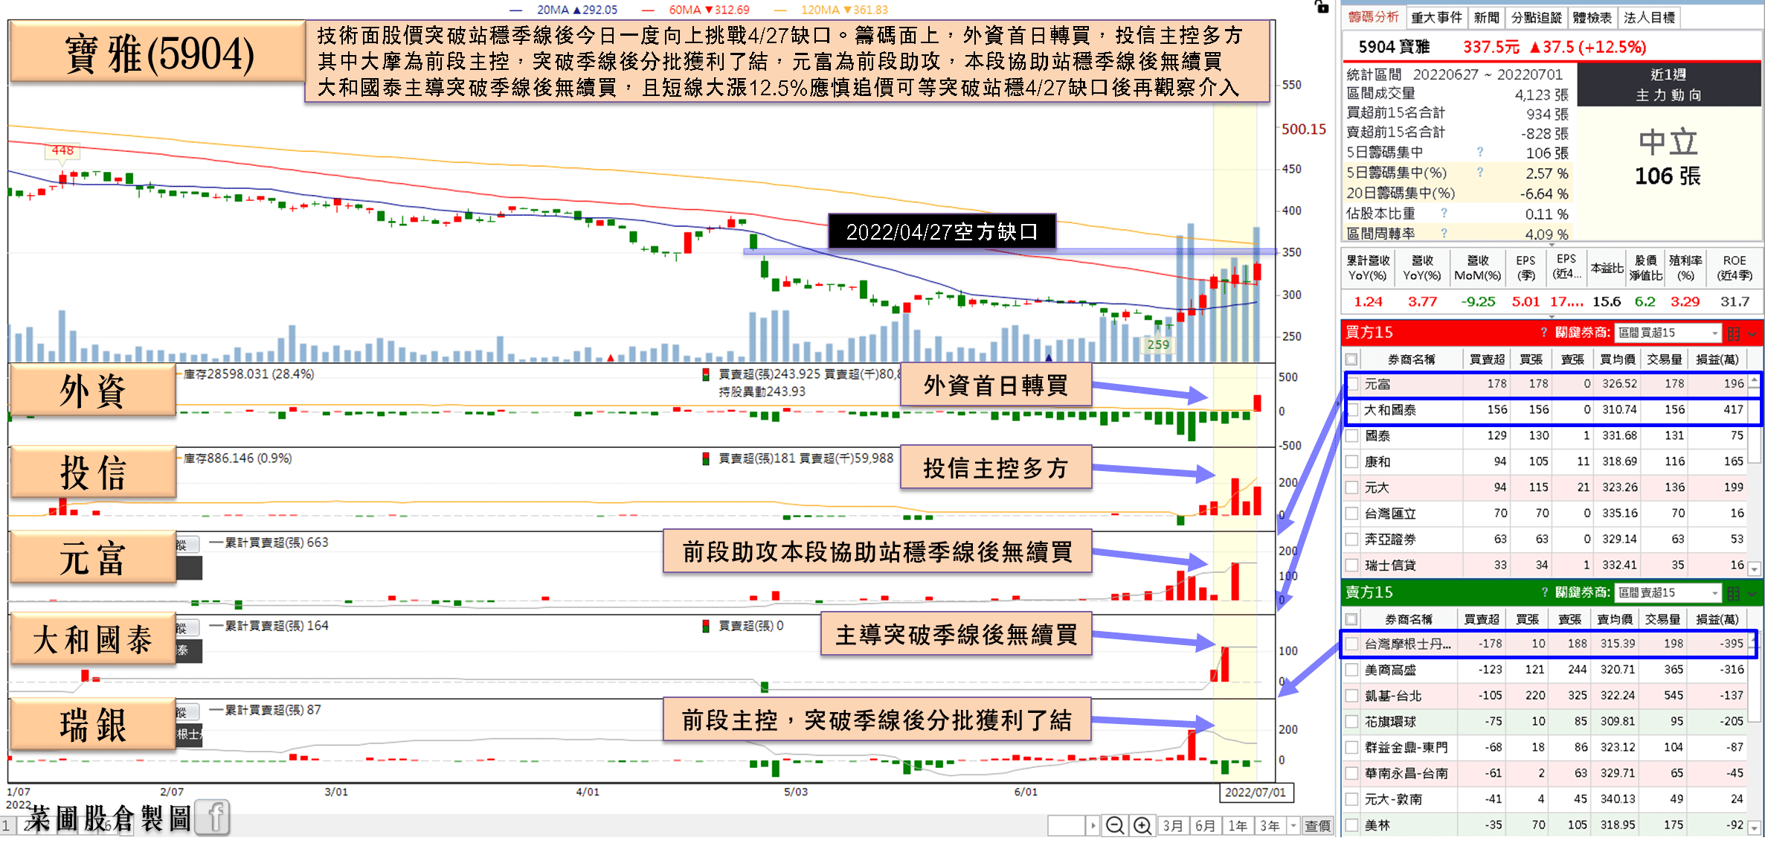Click the grid icon in 賣方15 header
The image size is (1765, 858).
[1733, 593]
